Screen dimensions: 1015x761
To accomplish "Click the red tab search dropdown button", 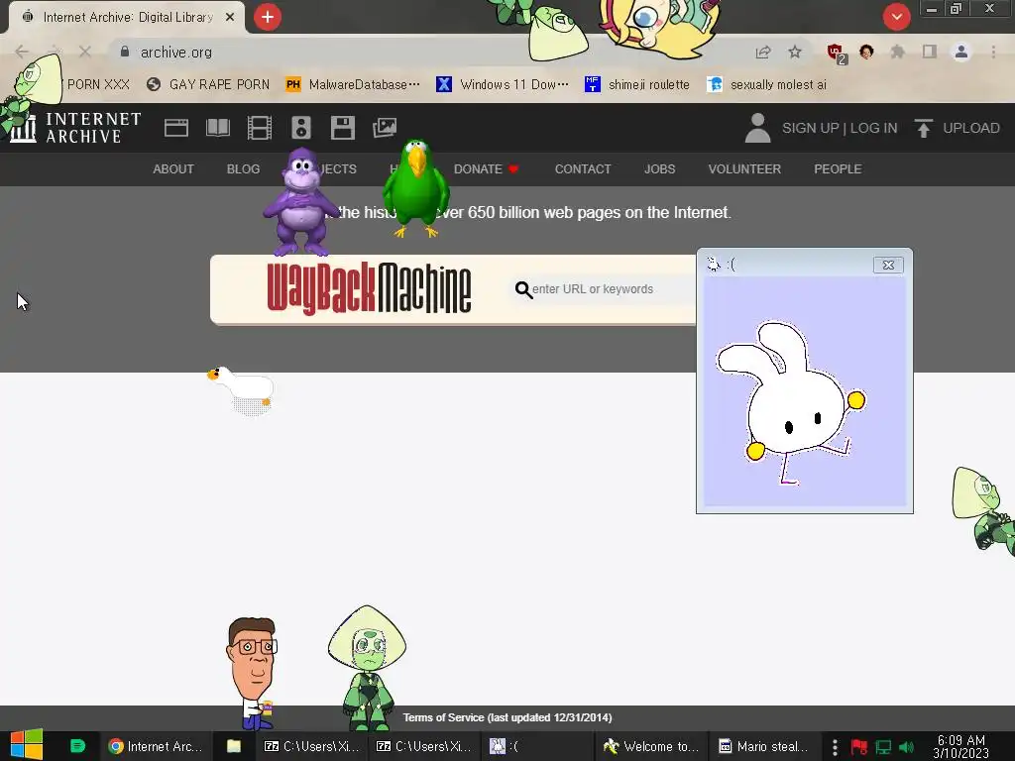I will coord(896,17).
